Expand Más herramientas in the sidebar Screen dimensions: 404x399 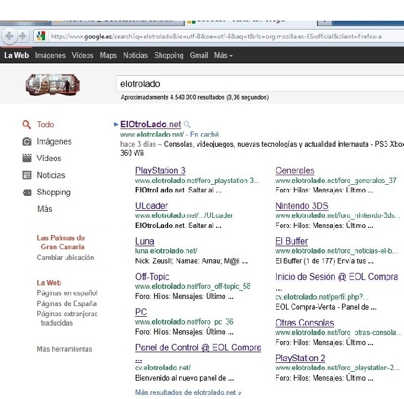pyautogui.click(x=65, y=349)
